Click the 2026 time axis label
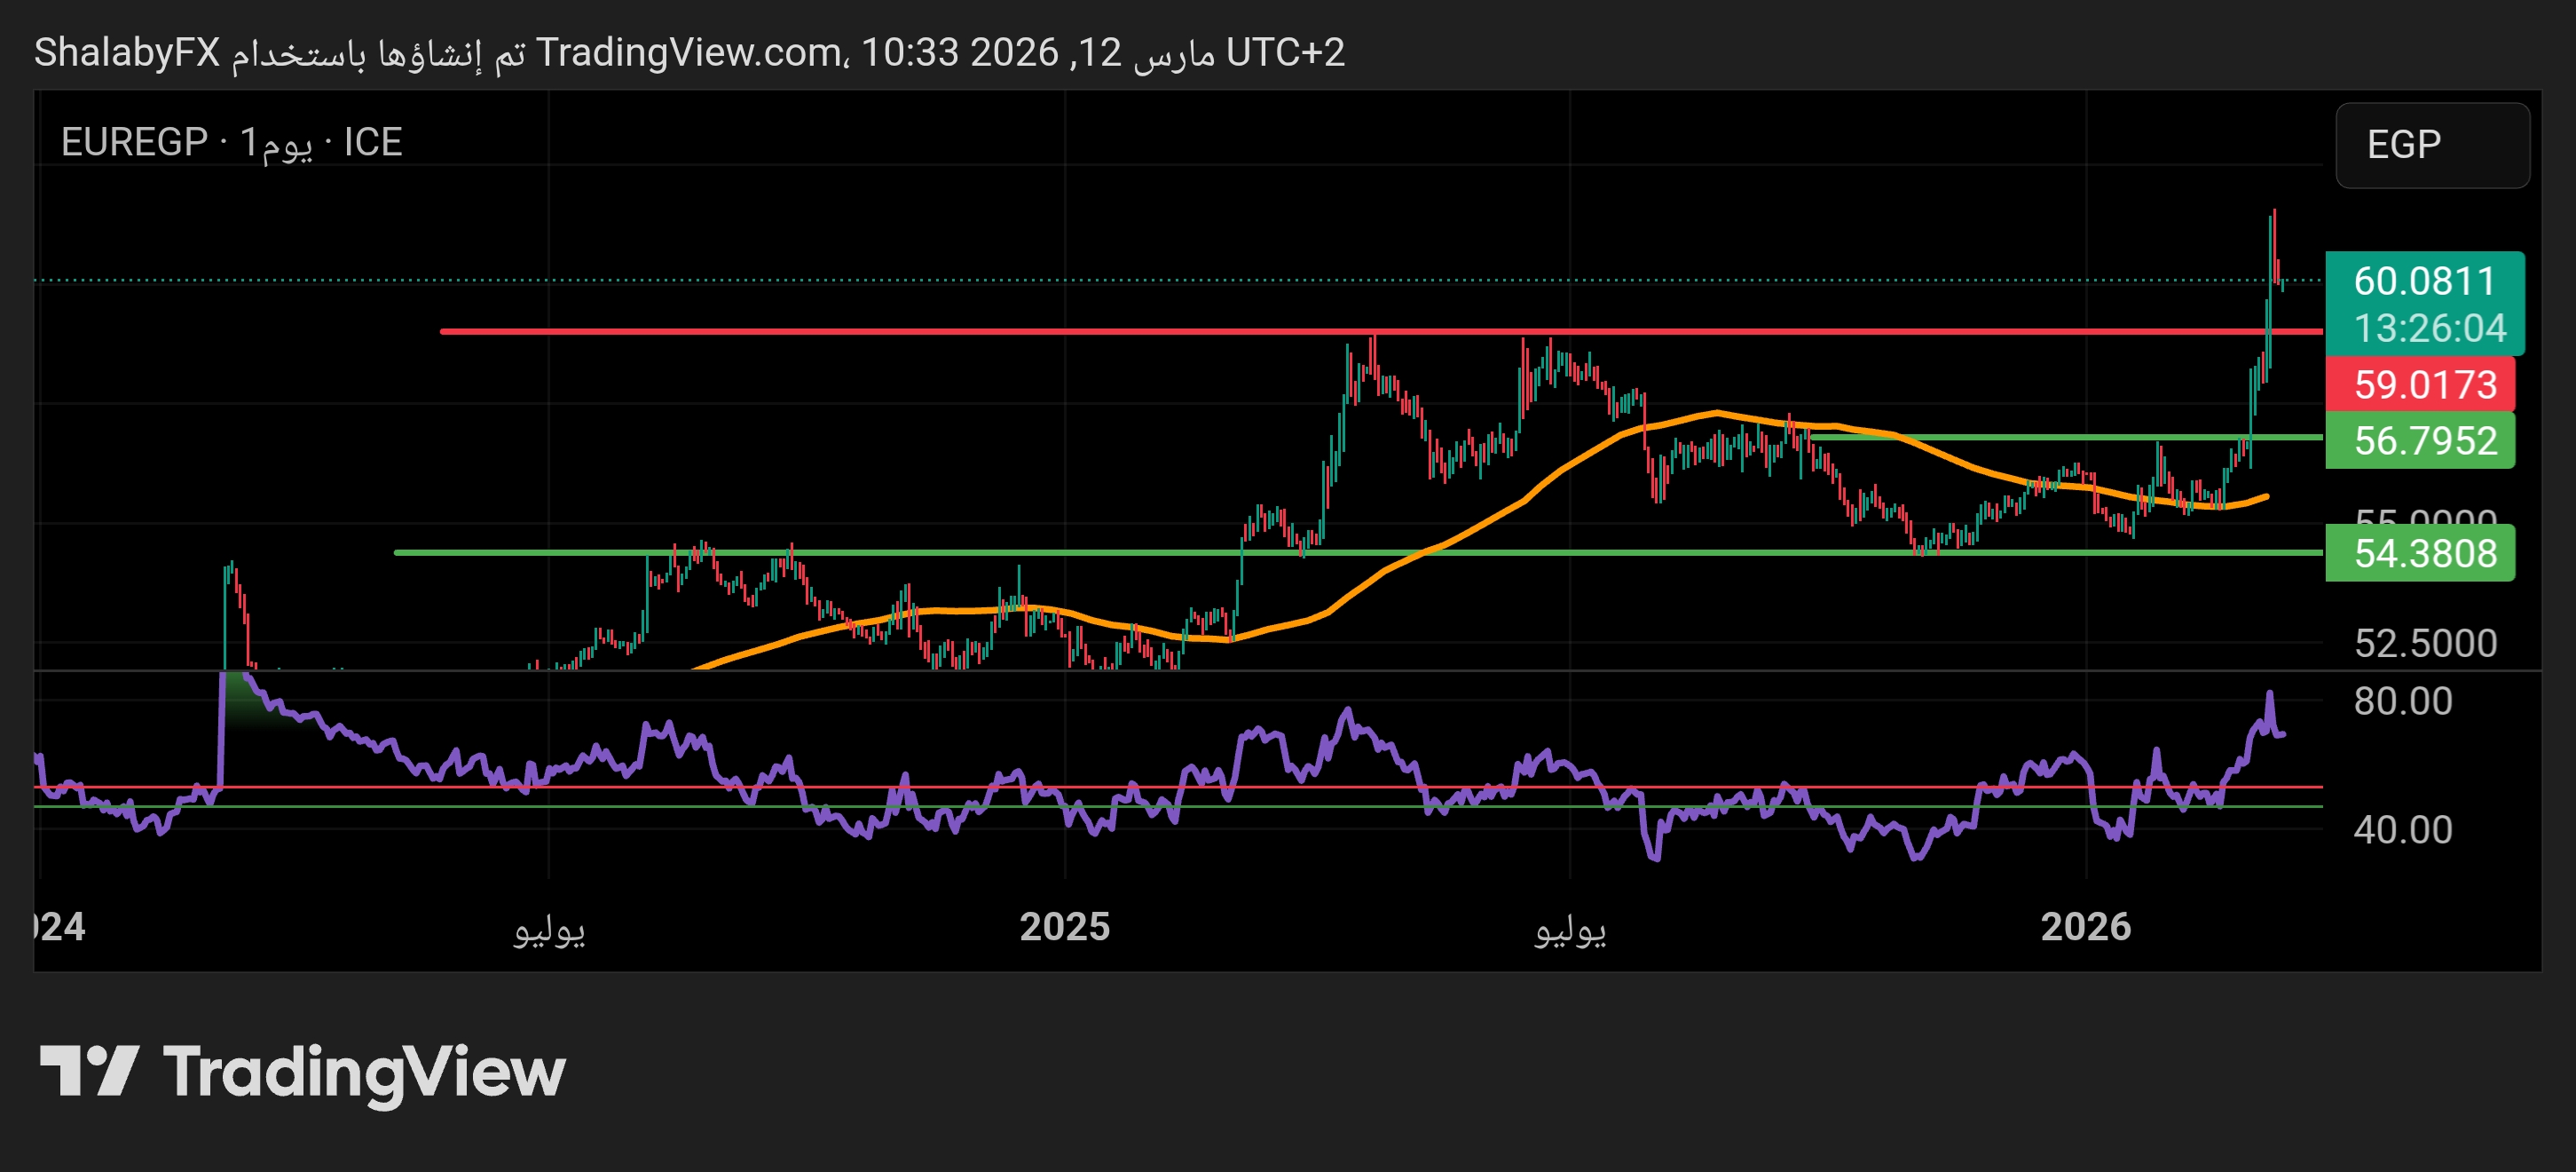Screen dimensions: 2576x1172 point(2085,926)
